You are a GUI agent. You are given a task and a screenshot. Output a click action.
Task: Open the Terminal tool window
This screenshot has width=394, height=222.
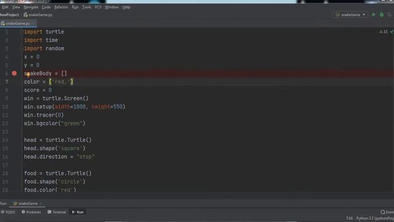click(57, 212)
